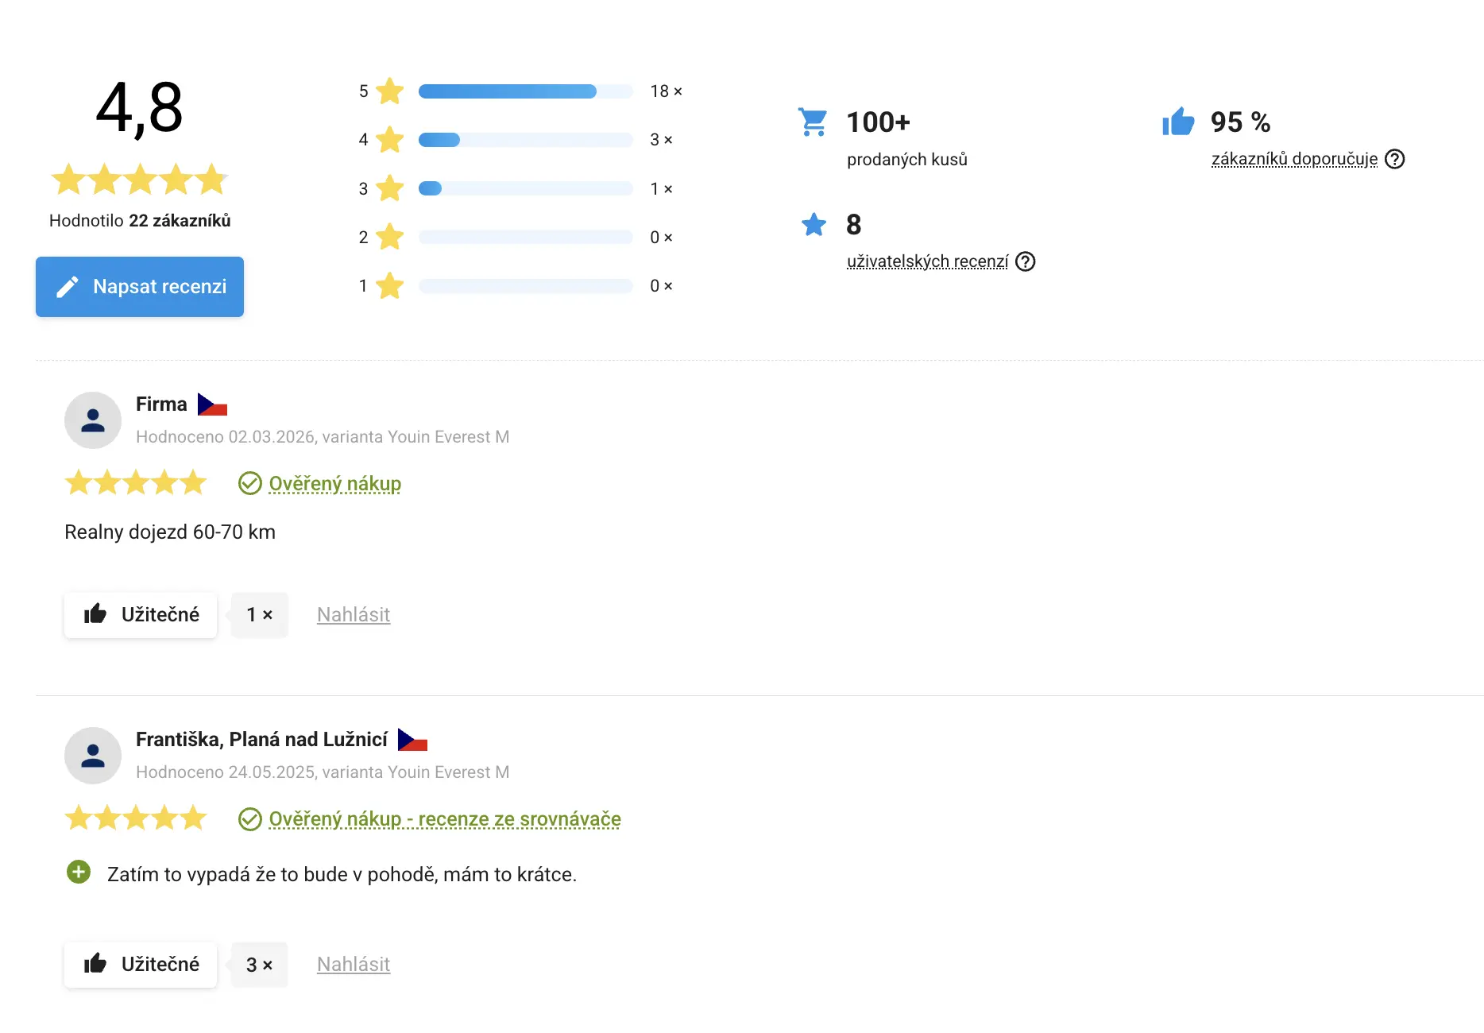This screenshot has height=1033, width=1484.
Task: Click the blue thumbs-up icon by 95 %
Action: coord(1178,122)
